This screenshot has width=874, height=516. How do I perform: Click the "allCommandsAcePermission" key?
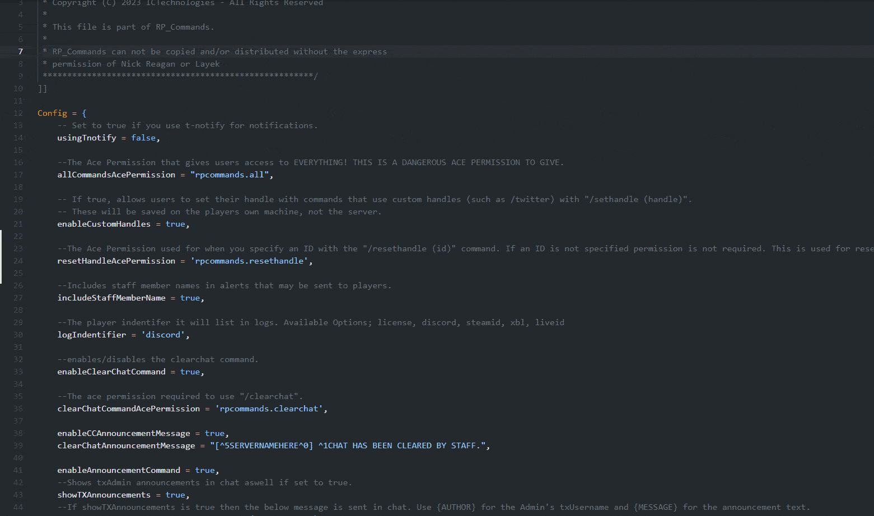pos(116,175)
